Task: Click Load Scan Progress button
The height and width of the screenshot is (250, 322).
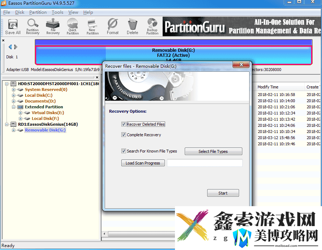Action: [x=143, y=163]
